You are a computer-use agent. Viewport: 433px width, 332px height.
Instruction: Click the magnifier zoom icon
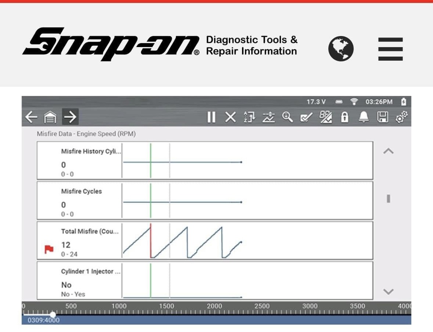coord(287,117)
